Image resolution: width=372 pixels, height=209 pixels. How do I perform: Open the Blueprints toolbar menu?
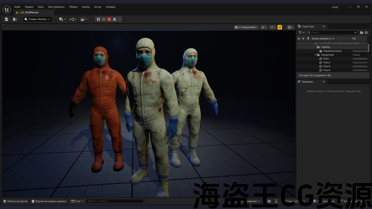coord(73,19)
